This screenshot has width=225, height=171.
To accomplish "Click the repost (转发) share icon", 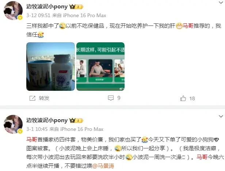I will tap(32, 98).
